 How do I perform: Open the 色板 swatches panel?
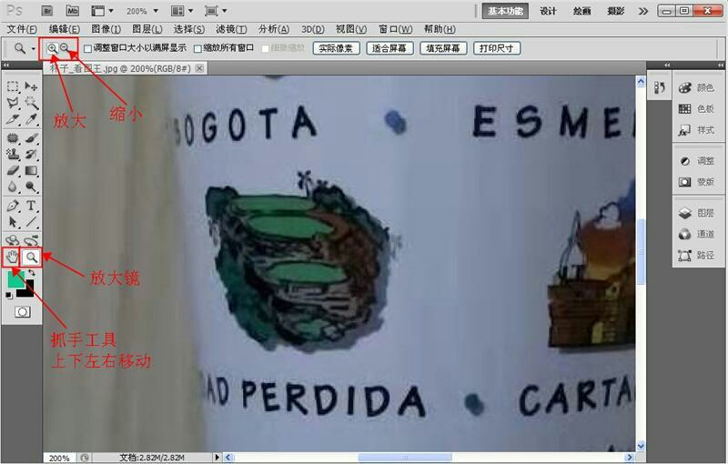696,109
